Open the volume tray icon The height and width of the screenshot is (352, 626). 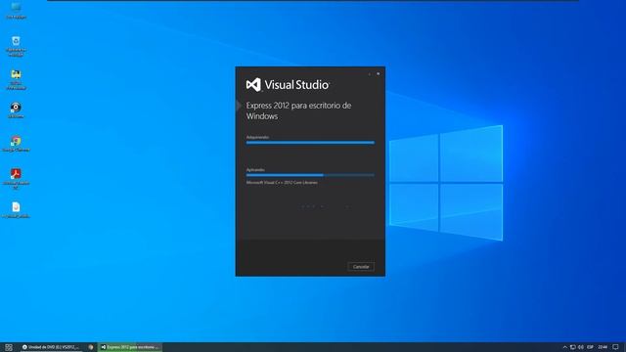581,347
